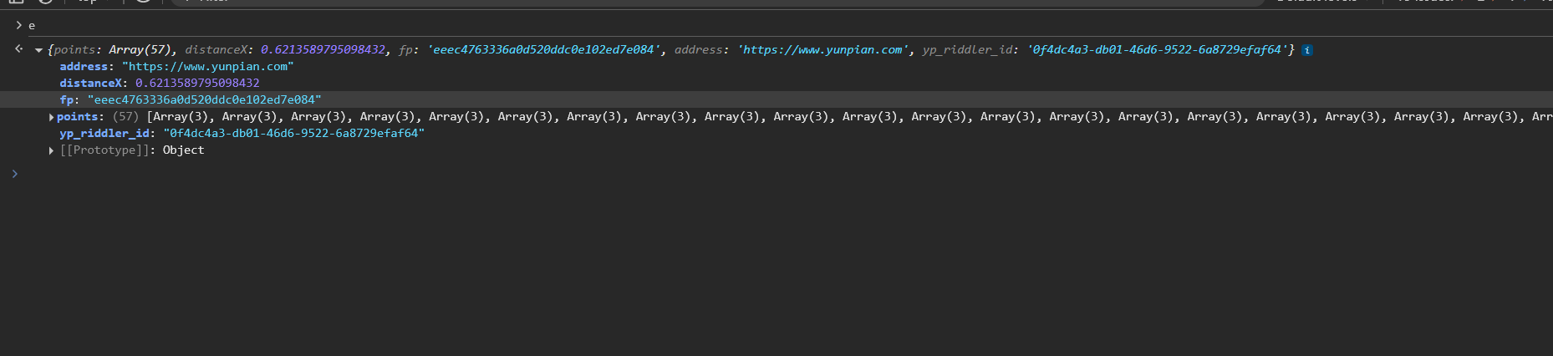Screen dimensions: 1553x356
Task: Click the fp property key in the tree
Action: [67, 100]
